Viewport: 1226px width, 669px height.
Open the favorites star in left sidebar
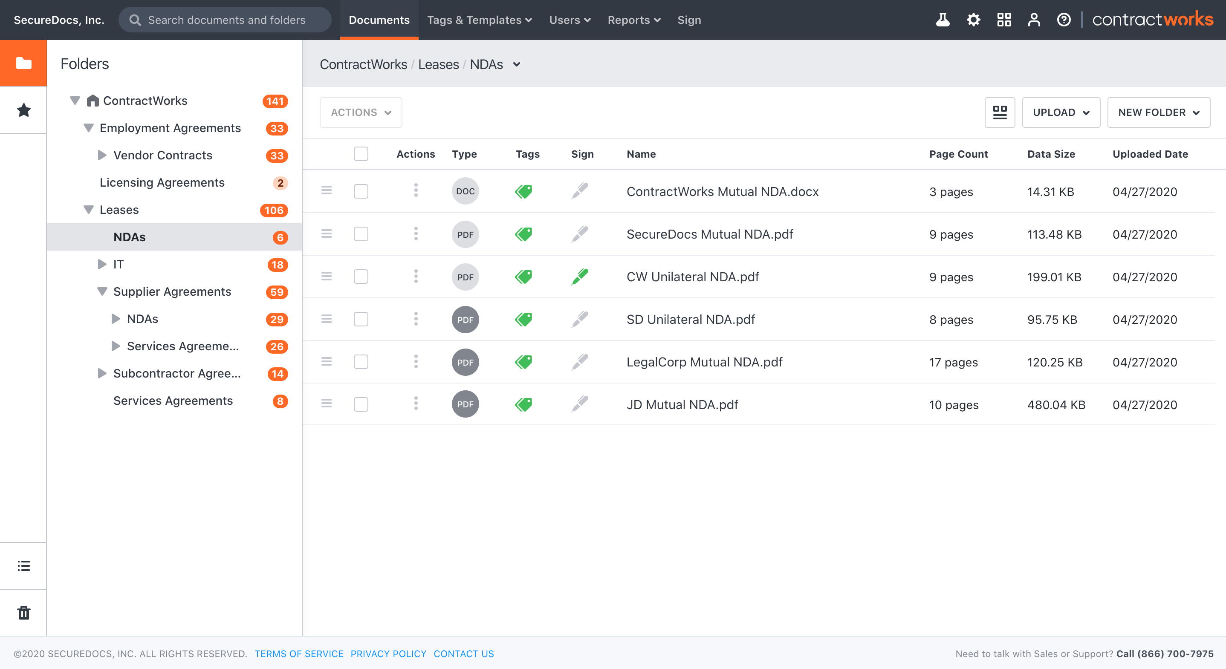23,110
